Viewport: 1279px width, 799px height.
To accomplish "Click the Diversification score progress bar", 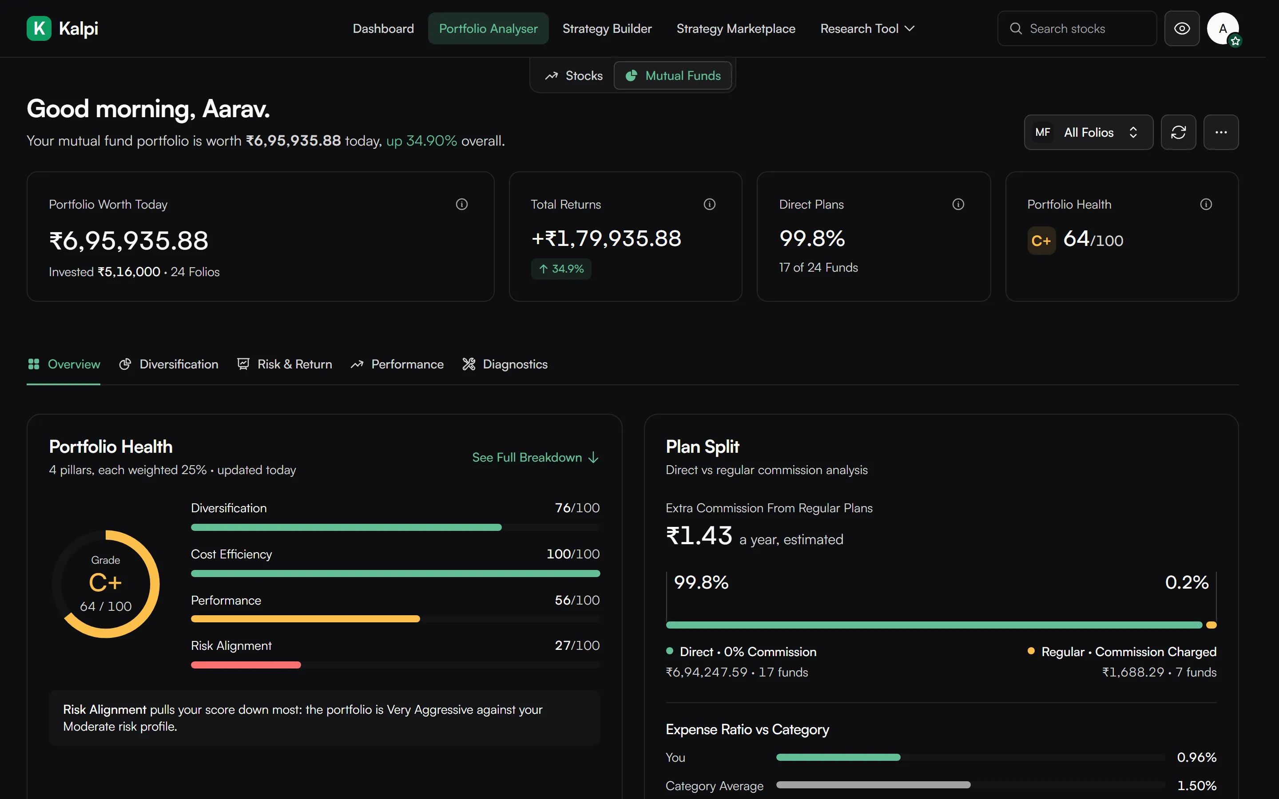I will pyautogui.click(x=395, y=527).
